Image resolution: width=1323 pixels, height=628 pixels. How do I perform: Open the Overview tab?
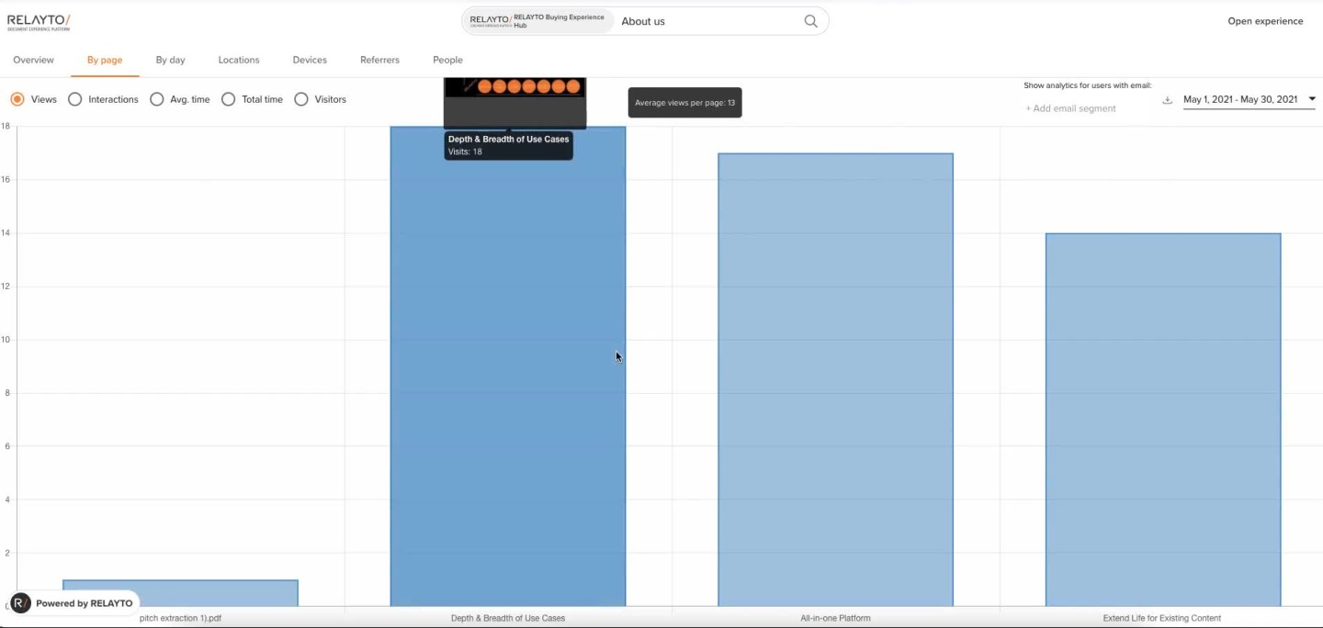coord(33,60)
